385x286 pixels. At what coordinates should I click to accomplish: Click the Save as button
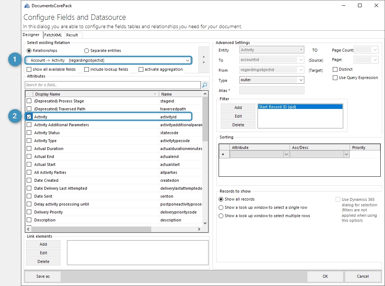(43, 276)
